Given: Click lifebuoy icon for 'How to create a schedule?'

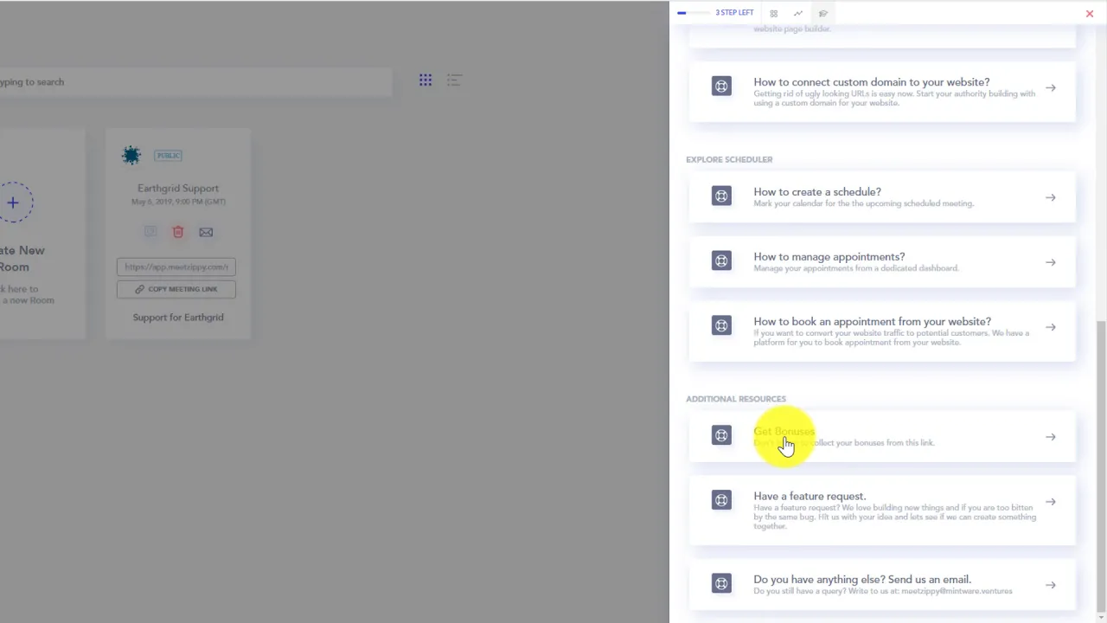Looking at the screenshot, I should tap(721, 196).
